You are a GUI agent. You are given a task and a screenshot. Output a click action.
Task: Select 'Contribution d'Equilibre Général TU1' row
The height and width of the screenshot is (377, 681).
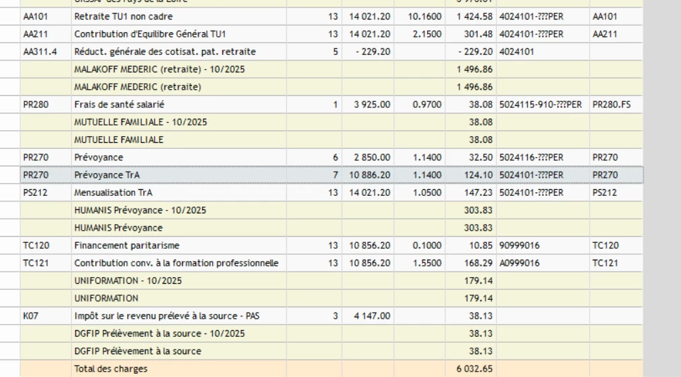click(331, 34)
